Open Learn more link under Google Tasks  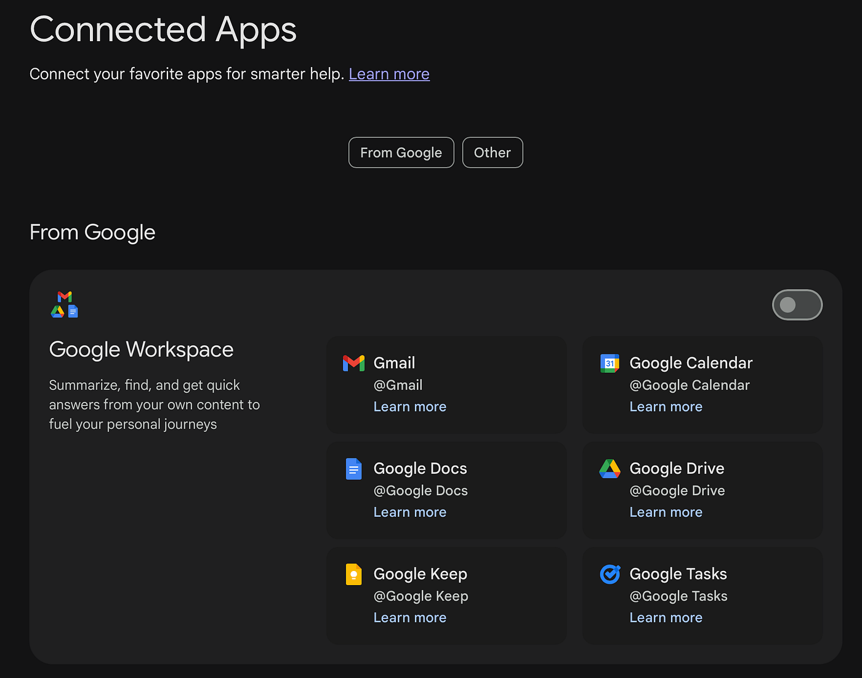tap(666, 618)
